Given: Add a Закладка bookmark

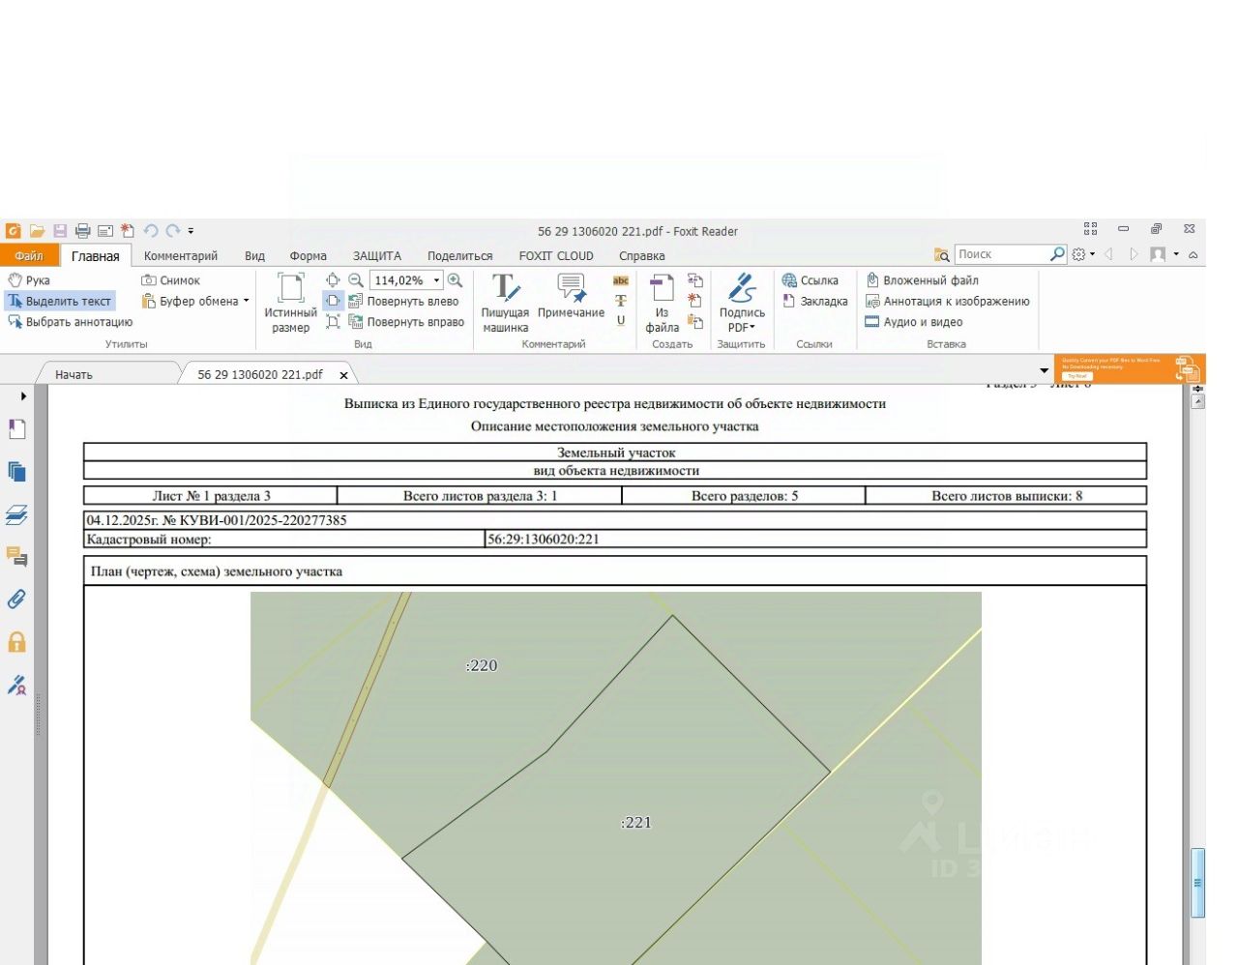Looking at the screenshot, I should pyautogui.click(x=815, y=301).
